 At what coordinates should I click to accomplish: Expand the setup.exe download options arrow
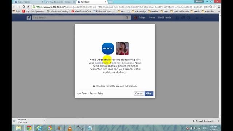click(x=44, y=120)
